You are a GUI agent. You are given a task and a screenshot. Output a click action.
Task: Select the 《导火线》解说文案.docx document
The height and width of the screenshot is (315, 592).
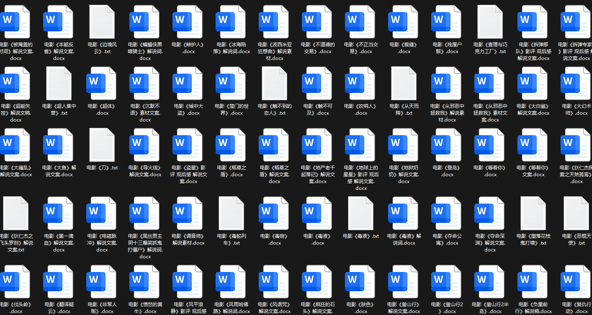point(145,144)
